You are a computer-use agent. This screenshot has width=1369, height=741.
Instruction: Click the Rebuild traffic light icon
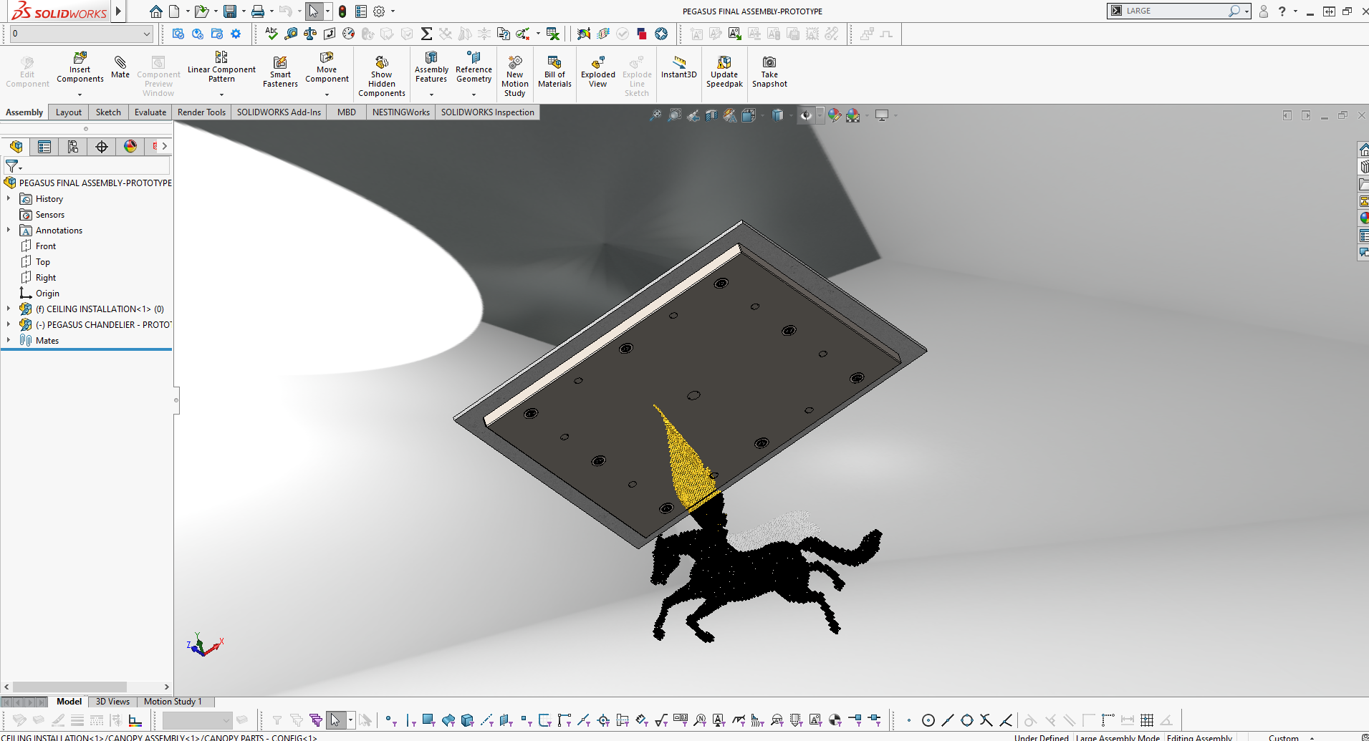(342, 11)
